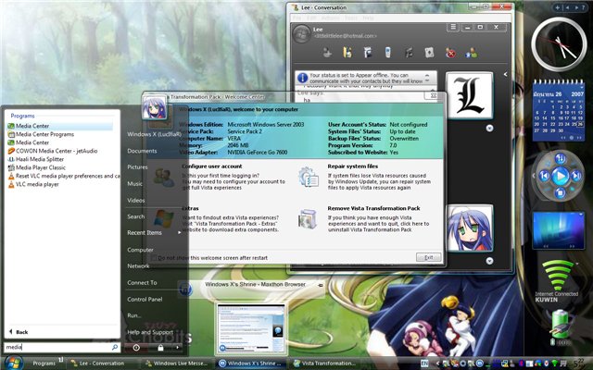593x370 pixels.
Task: Click the Start menu power button
Action: (x=135, y=348)
